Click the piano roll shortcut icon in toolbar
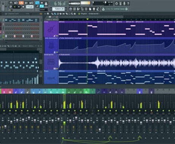The height and width of the screenshot is (144, 175). click(x=78, y=9)
